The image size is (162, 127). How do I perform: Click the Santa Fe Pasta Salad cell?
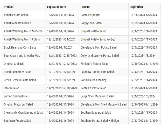pos(93,88)
